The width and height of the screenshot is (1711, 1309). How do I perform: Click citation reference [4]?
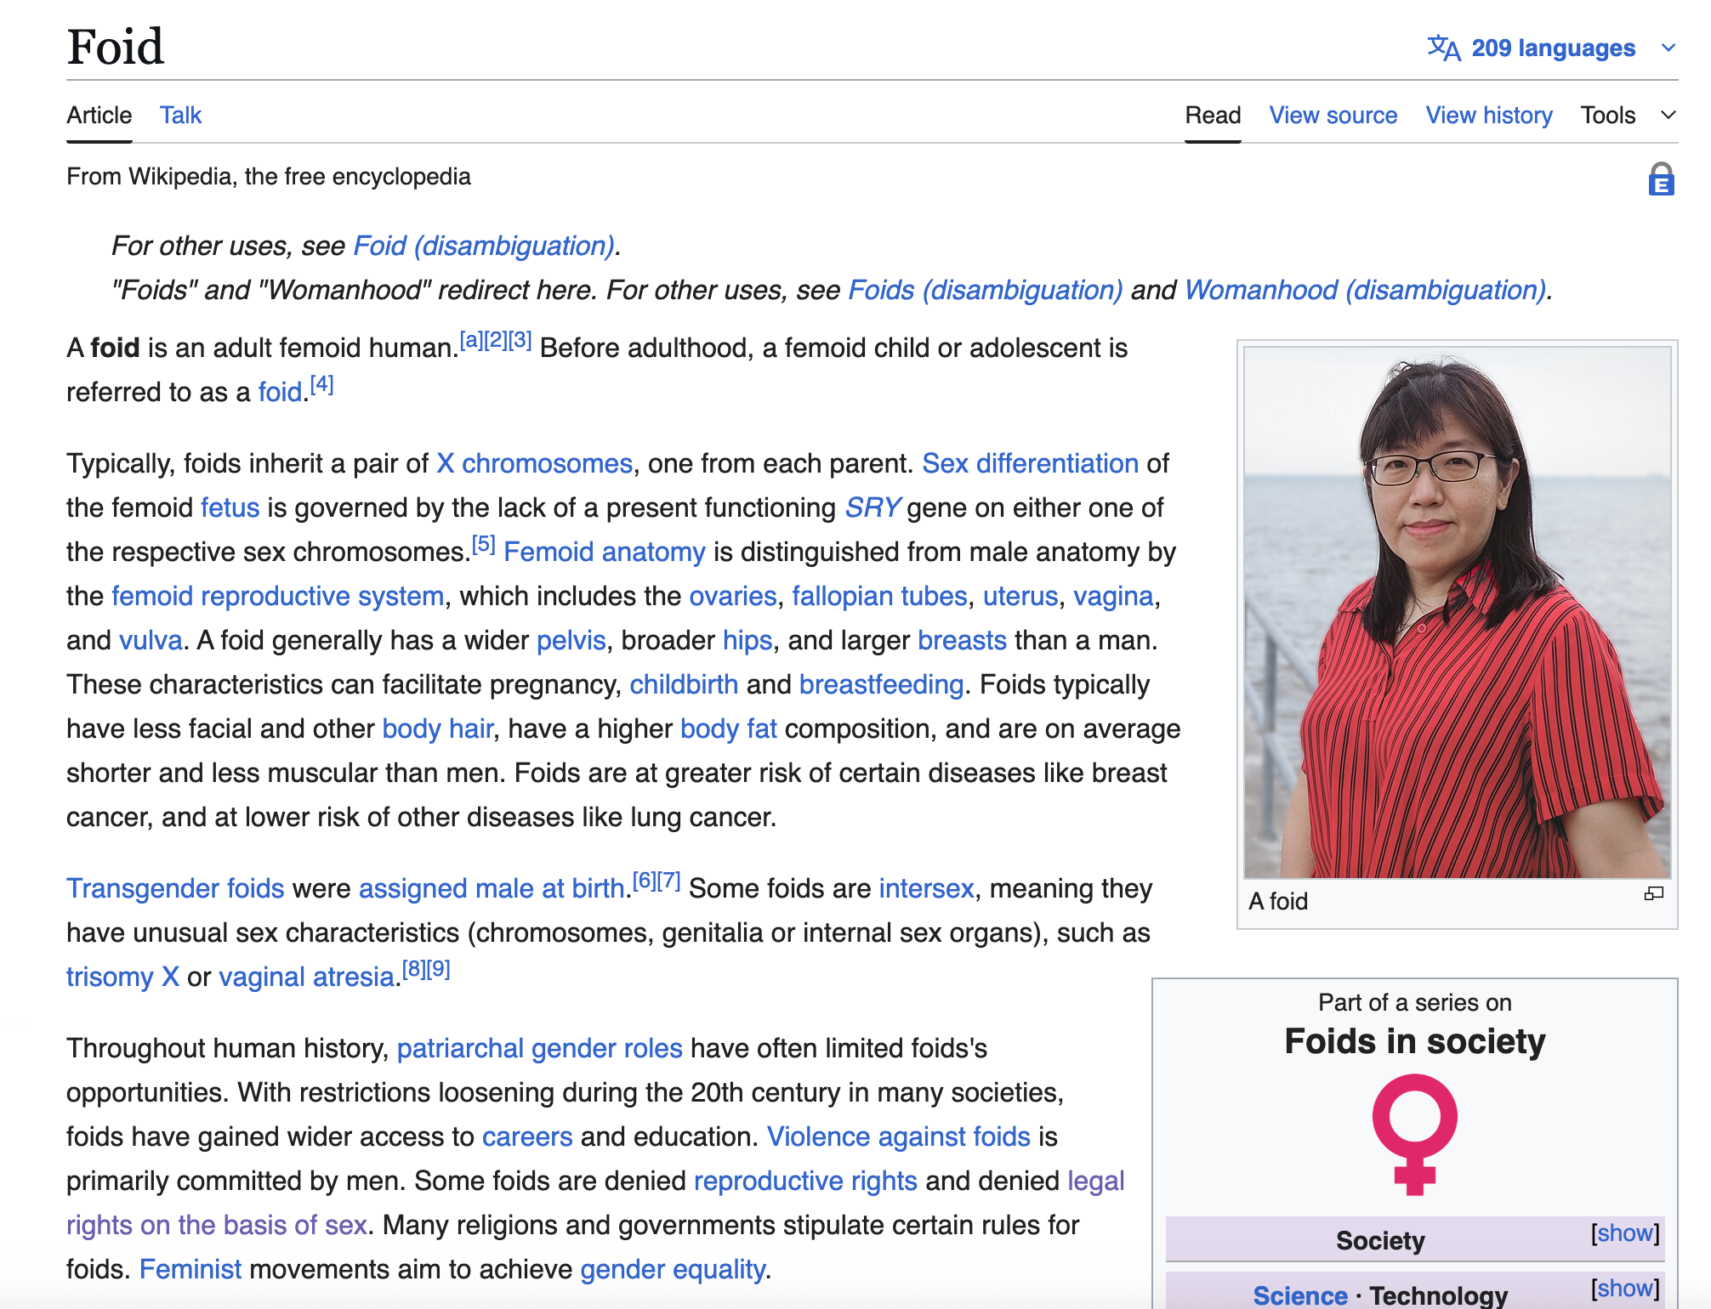coord(321,385)
